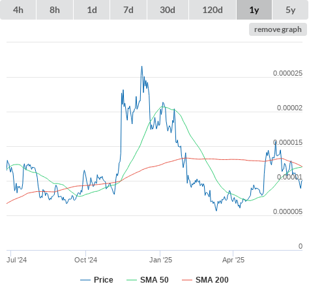This screenshot has height=297, width=309.
Task: Switch to the 8h timeframe
Action: 55,10
